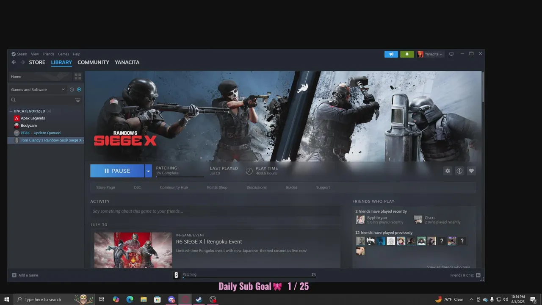This screenshot has height=305, width=542.
Task: Toggle the ready-to-play filter icon
Action: click(x=79, y=89)
